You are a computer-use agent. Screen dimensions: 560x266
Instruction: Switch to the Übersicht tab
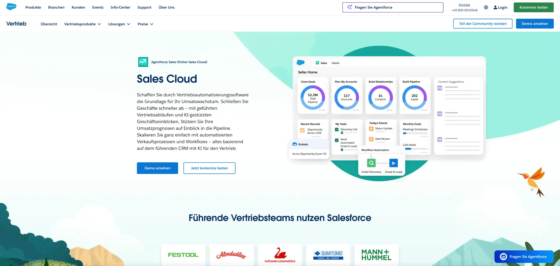click(49, 24)
